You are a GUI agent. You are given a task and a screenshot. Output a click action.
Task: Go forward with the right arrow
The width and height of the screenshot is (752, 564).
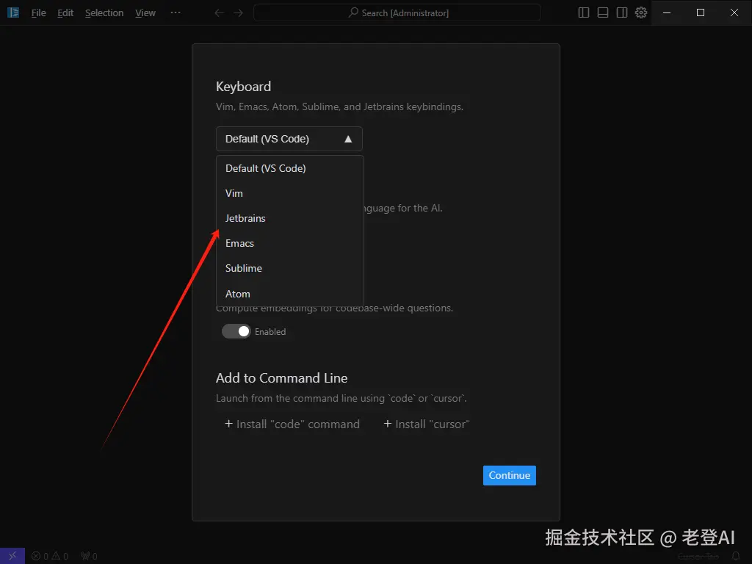[239, 13]
